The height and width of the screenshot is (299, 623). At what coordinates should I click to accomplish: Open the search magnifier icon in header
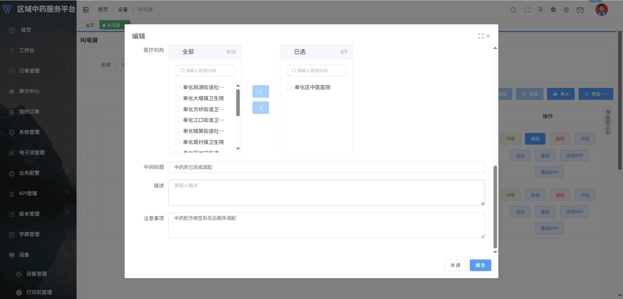click(513, 10)
